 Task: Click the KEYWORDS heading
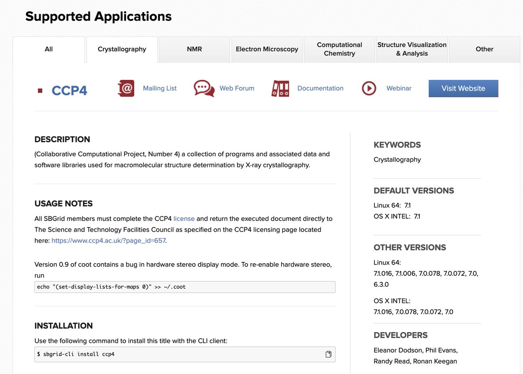397,145
